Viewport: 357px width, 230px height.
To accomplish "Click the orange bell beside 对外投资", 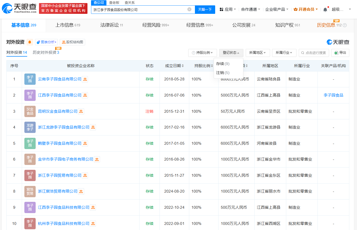I will [29, 42].
